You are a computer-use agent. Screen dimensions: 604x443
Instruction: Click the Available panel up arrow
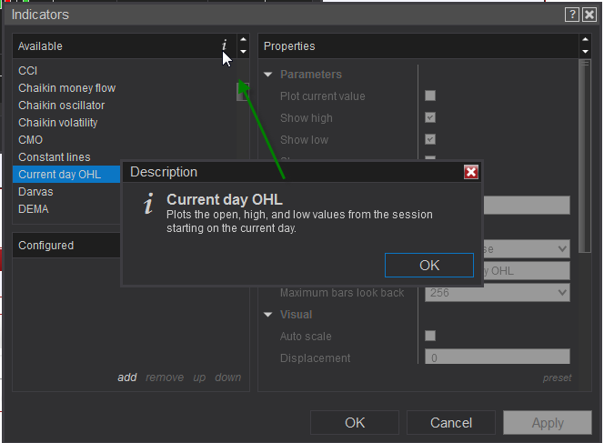tap(243, 40)
